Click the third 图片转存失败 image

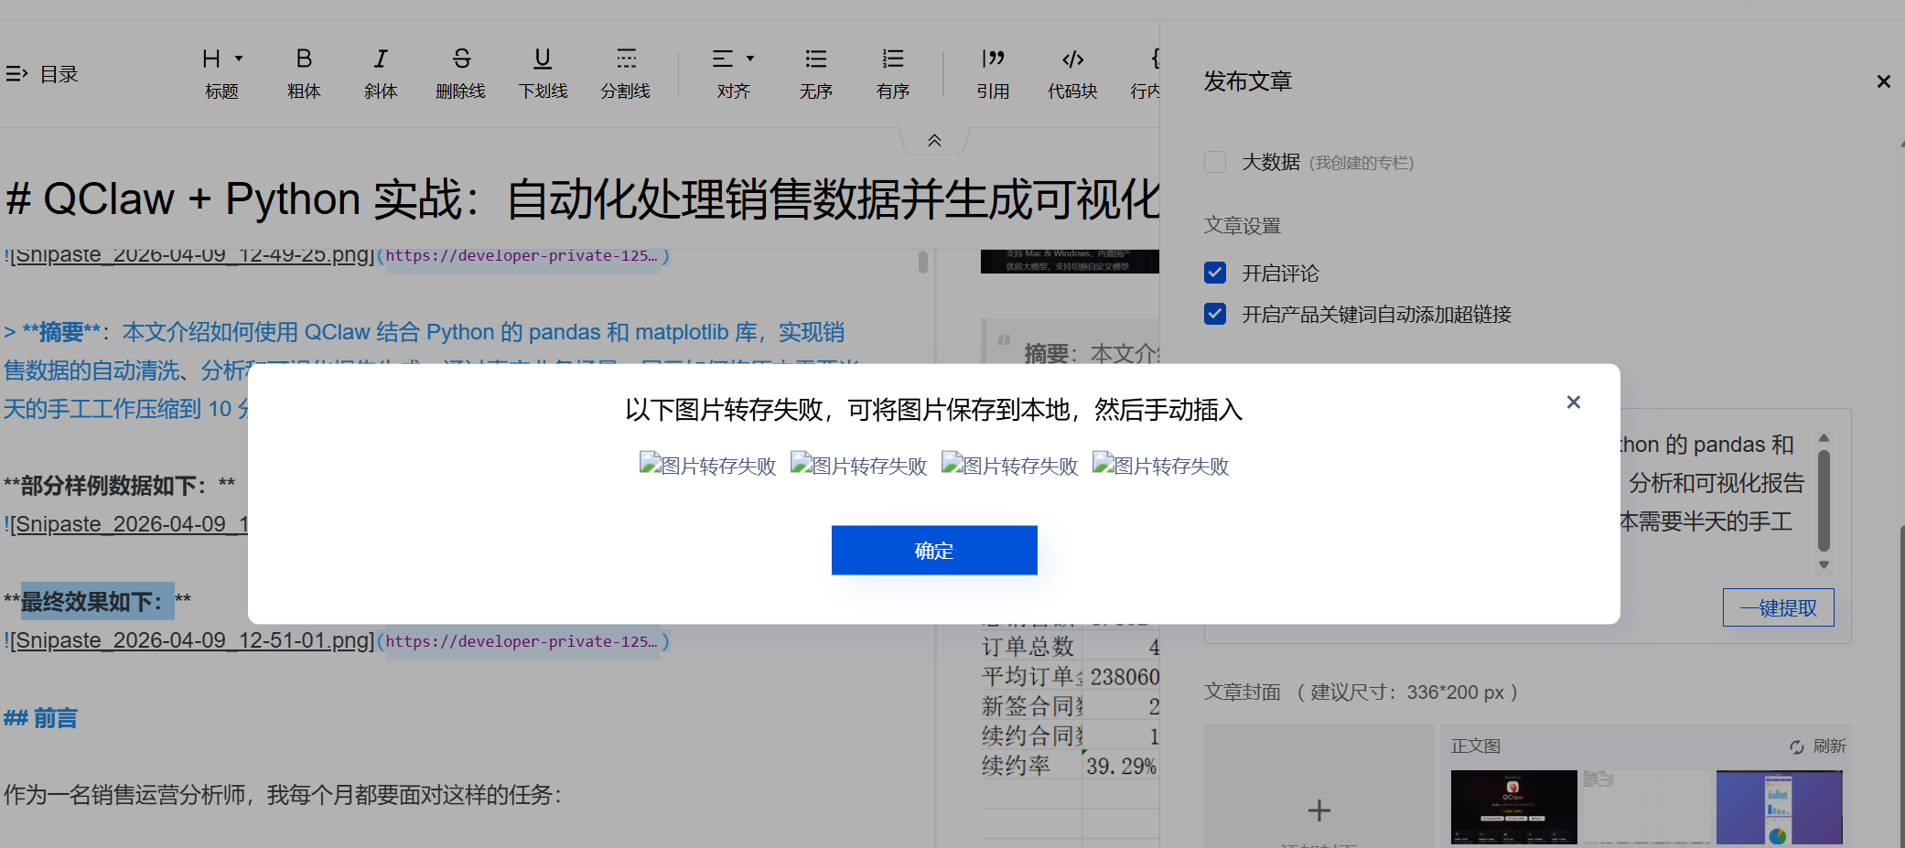pyautogui.click(x=1009, y=466)
